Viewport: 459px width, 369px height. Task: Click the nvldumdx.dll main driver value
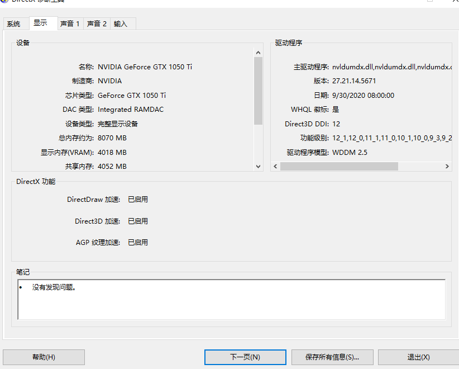[392, 67]
